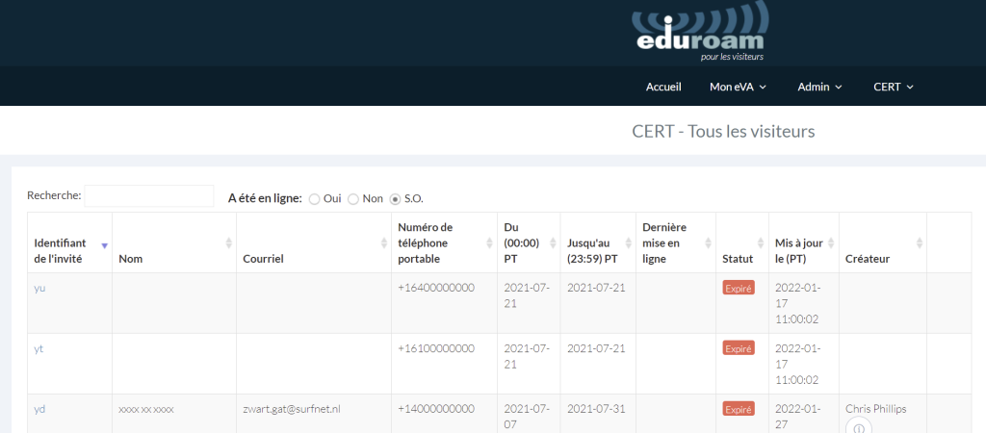Select the Non radio button
Viewport: 986px width, 433px height.
click(353, 198)
